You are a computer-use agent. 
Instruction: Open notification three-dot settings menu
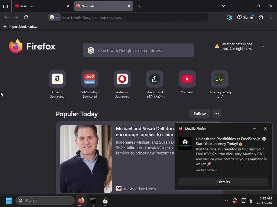pyautogui.click(x=255, y=129)
